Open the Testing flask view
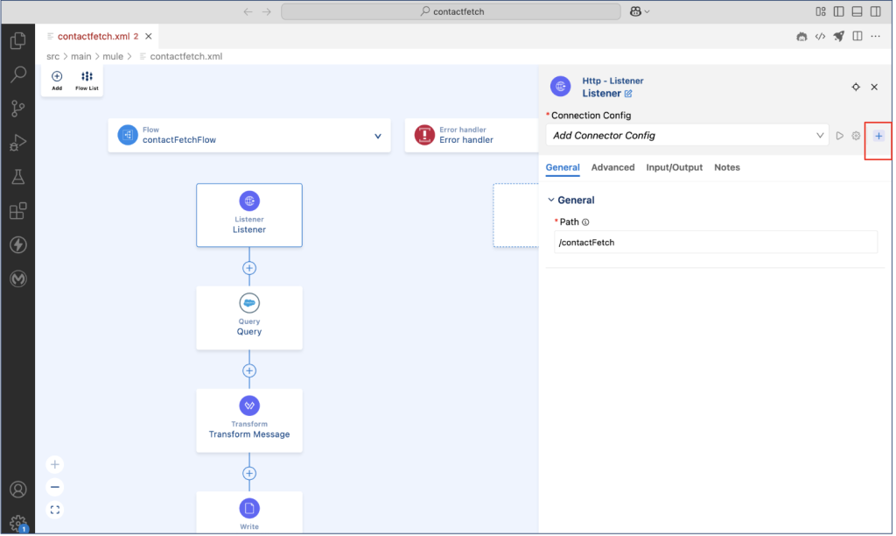Screen dimensions: 896x536 coord(18,177)
